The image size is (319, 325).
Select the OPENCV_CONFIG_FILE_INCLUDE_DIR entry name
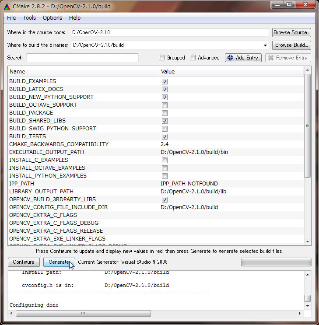(x=59, y=207)
